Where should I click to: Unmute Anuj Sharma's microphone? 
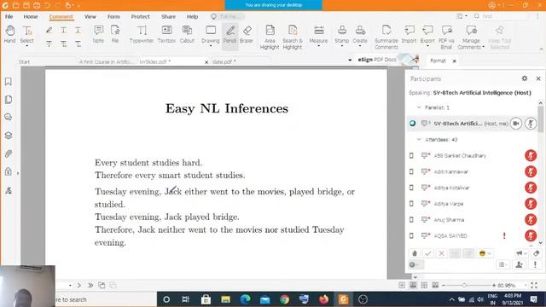[531, 220]
